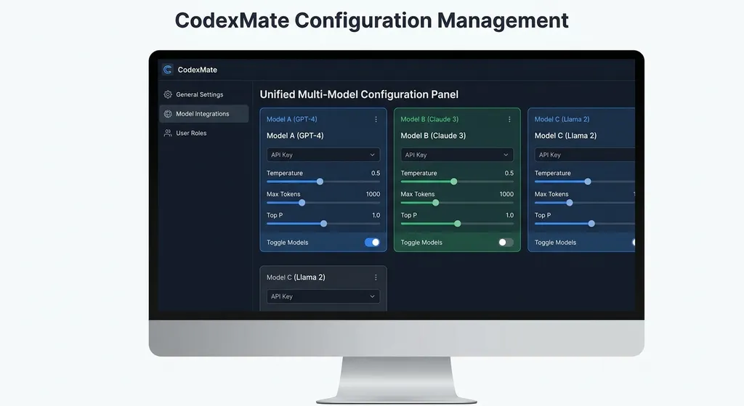This screenshot has width=744, height=406.
Task: Click Model C Temperature slider handle
Action: point(588,182)
